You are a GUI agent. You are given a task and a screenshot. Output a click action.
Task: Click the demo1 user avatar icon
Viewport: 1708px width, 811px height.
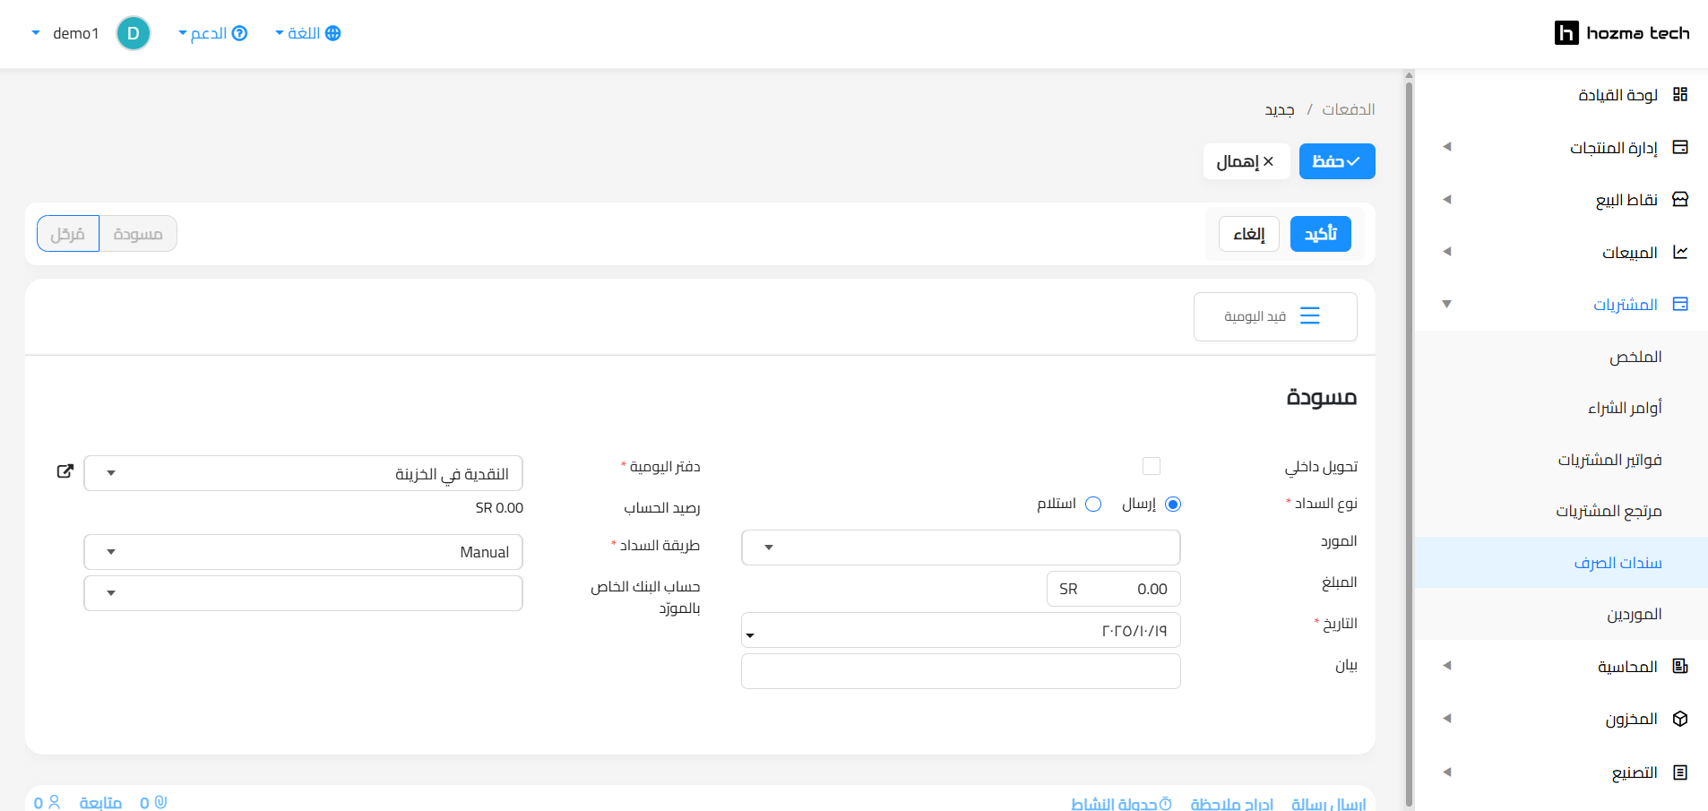pyautogui.click(x=134, y=33)
